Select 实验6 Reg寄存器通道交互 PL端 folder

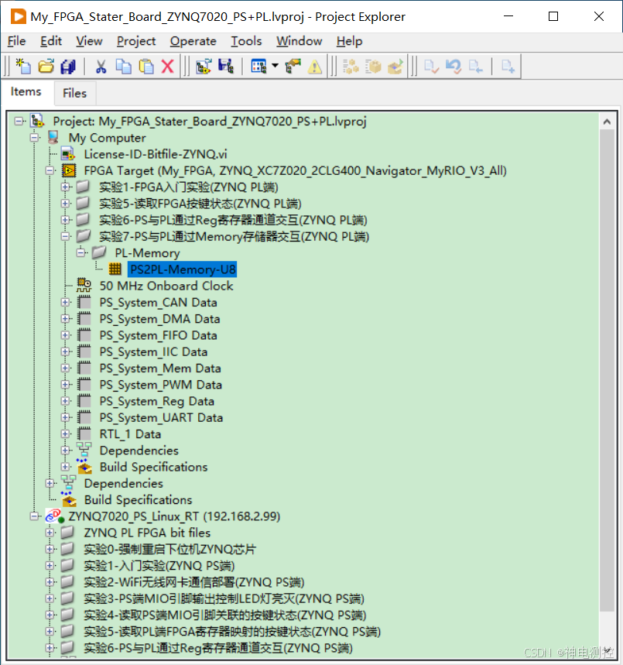pyautogui.click(x=233, y=220)
